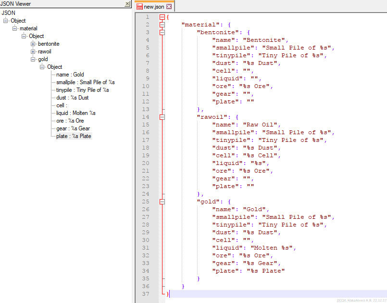Select 'liquid : Molten %s' in the tree
Image resolution: width=387 pixels, height=303 pixels.
75,113
